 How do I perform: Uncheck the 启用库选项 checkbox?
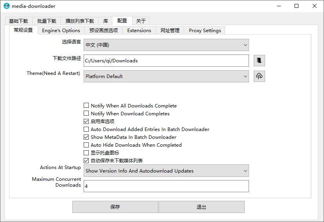pyautogui.click(x=86, y=121)
